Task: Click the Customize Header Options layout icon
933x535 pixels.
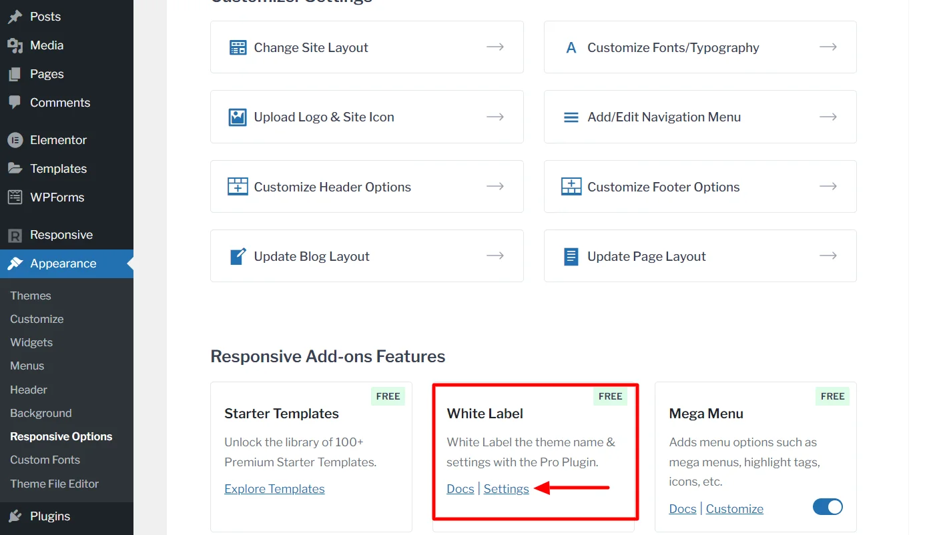Action: point(238,186)
